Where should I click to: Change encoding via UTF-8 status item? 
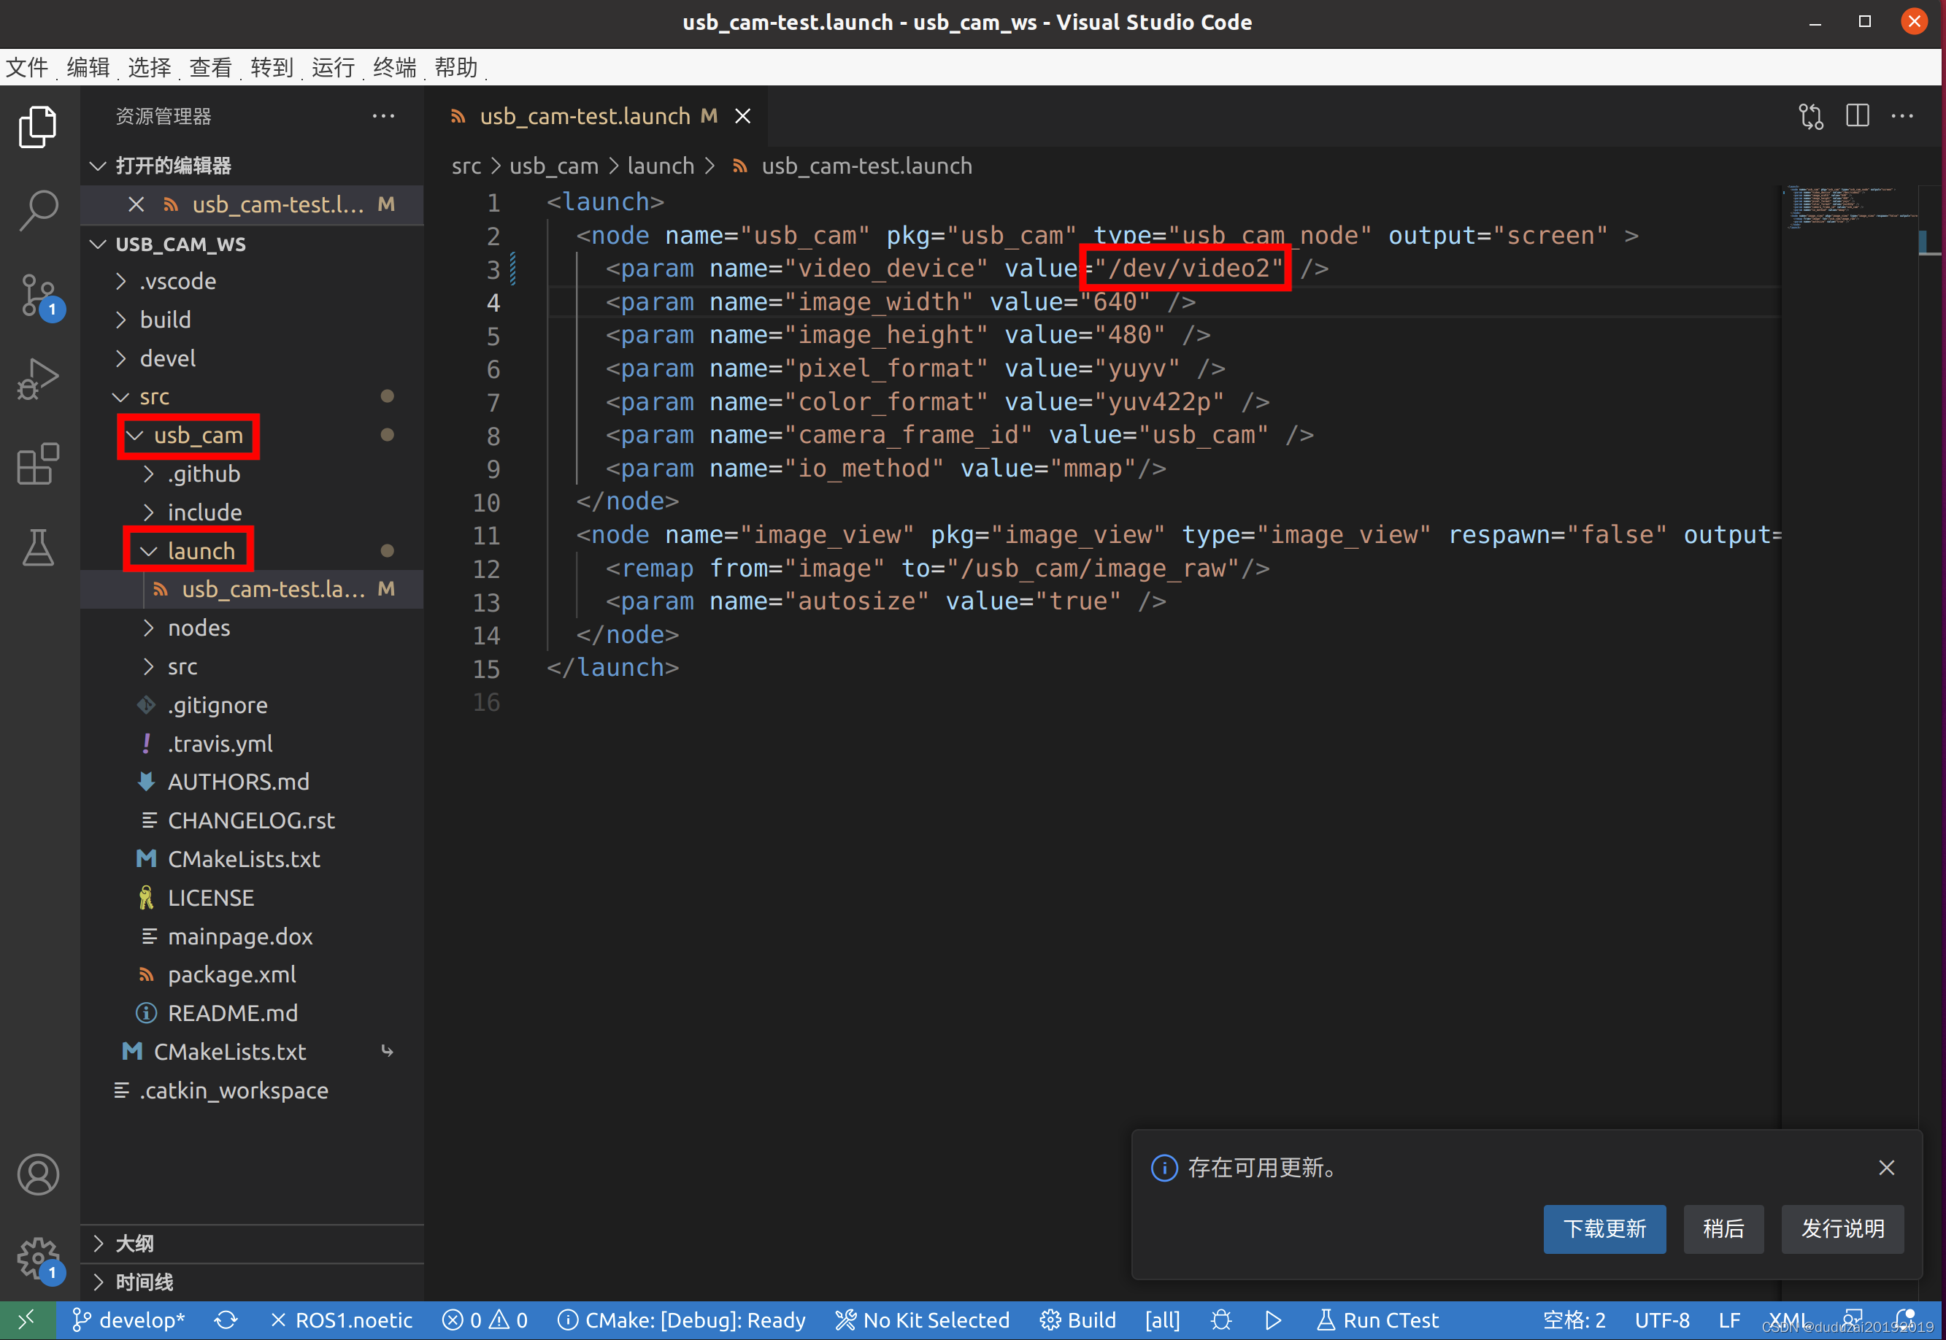[x=1661, y=1320]
